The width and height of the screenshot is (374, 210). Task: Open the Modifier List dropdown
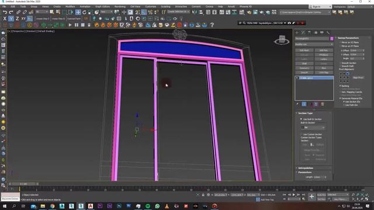coord(314,44)
